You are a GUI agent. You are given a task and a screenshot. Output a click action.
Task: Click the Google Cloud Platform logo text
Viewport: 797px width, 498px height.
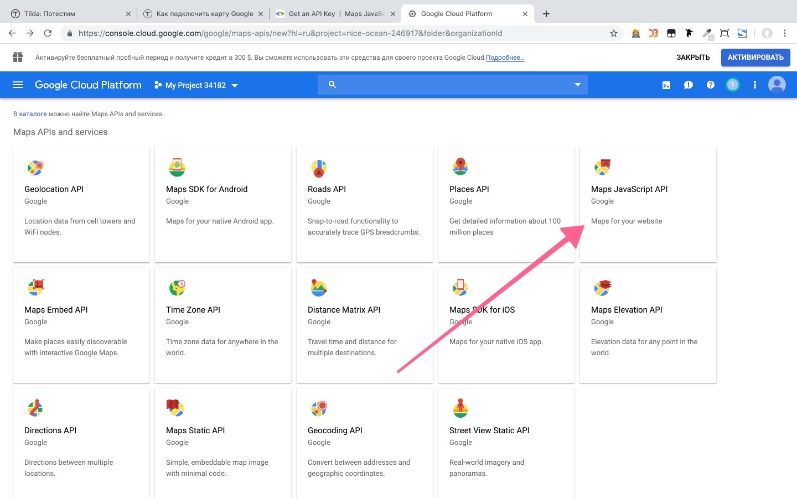click(x=88, y=85)
